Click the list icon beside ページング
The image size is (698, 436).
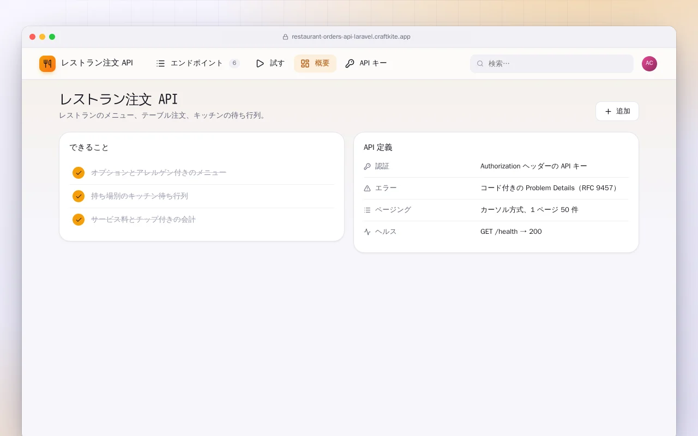pyautogui.click(x=367, y=210)
